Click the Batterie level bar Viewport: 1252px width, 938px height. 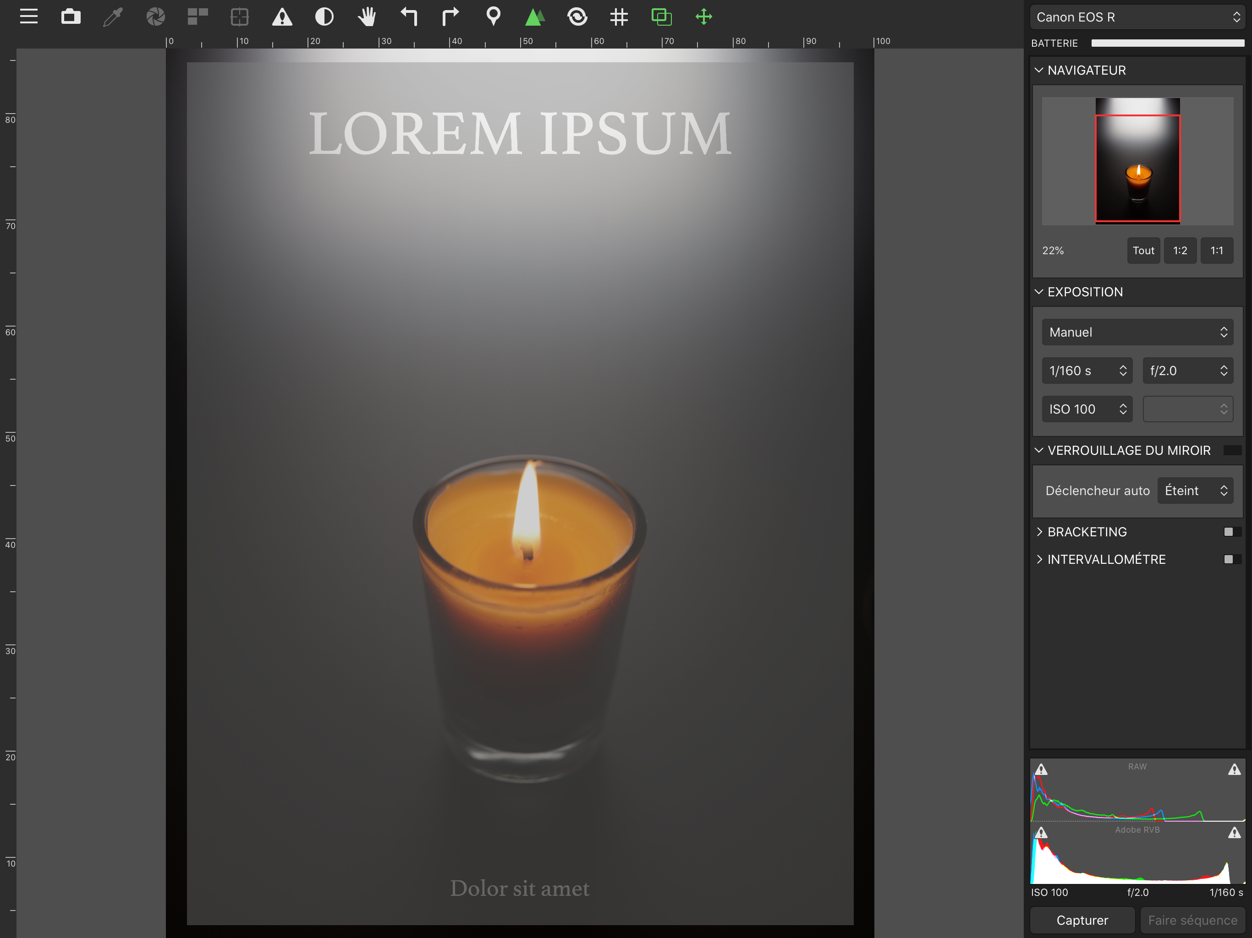pyautogui.click(x=1168, y=43)
